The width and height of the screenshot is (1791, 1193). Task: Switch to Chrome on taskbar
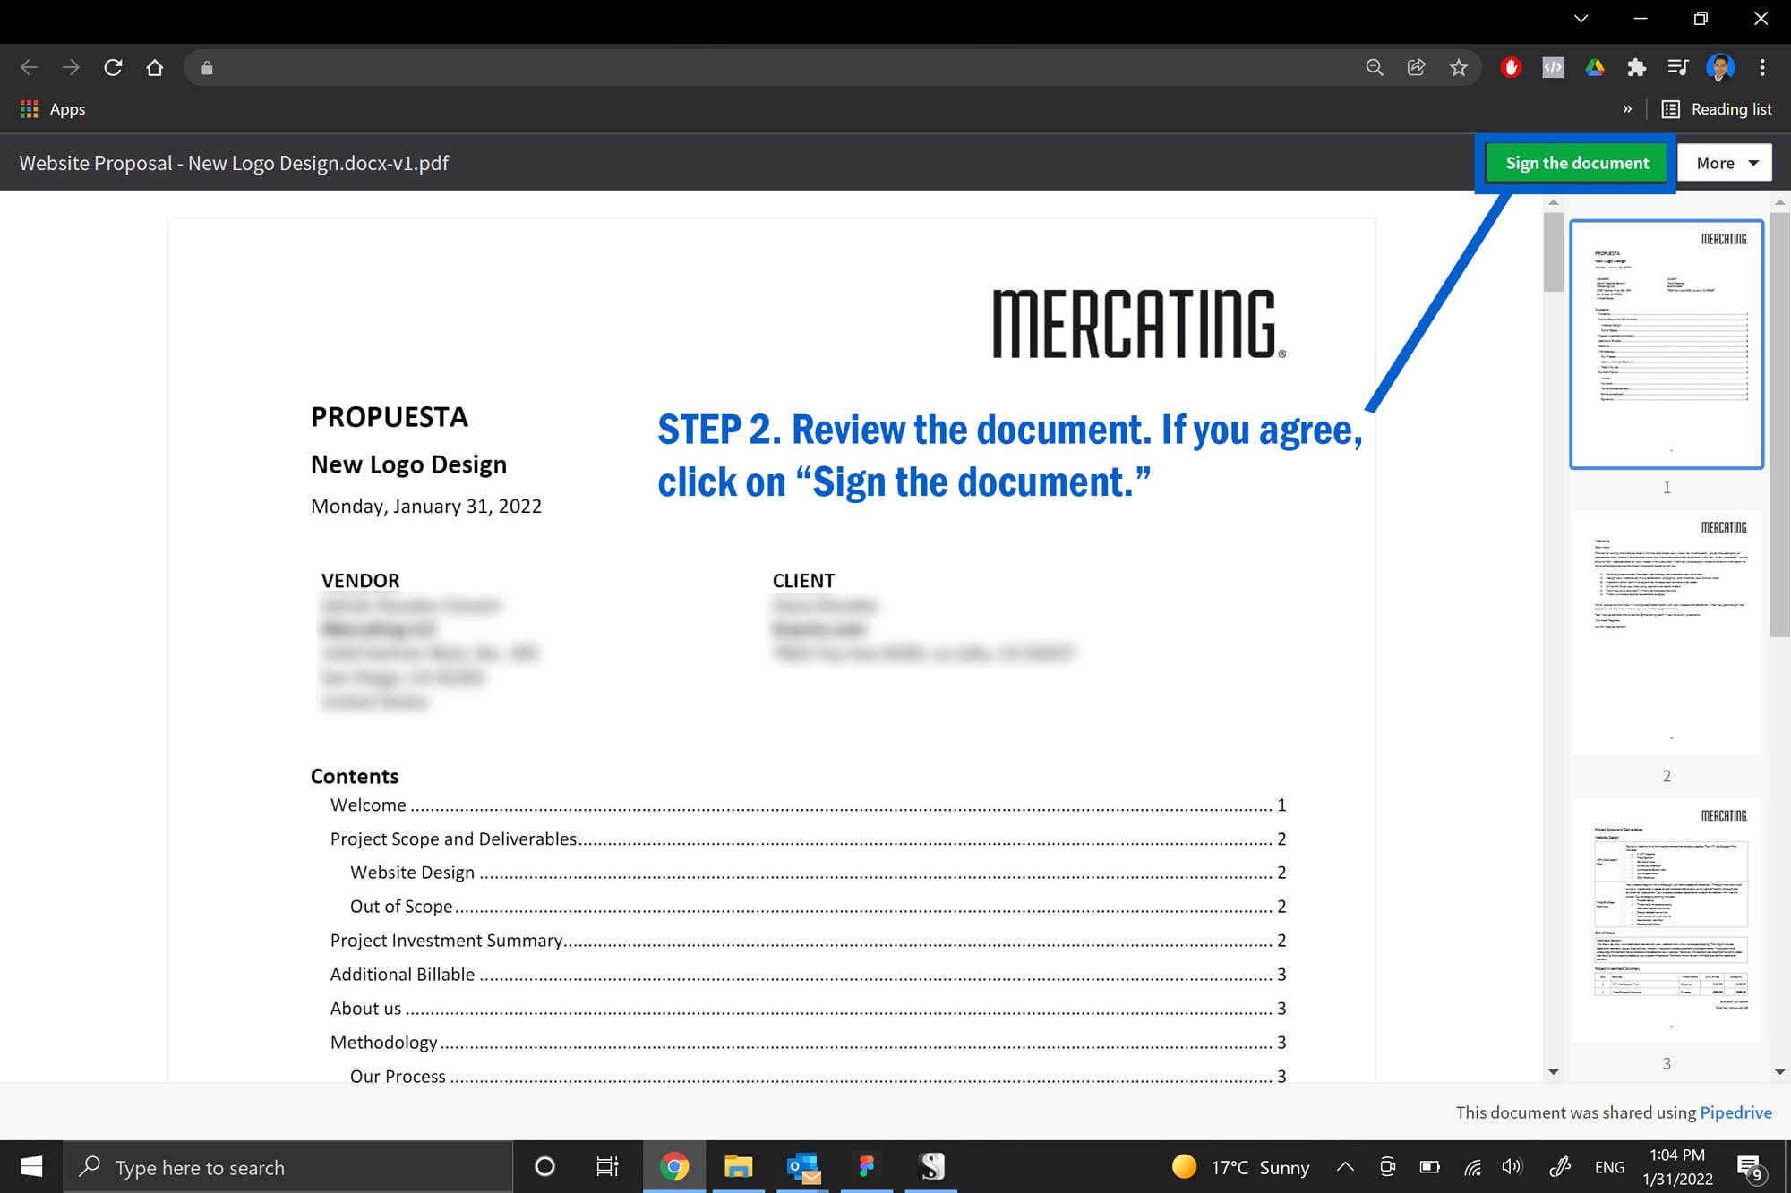click(x=674, y=1167)
